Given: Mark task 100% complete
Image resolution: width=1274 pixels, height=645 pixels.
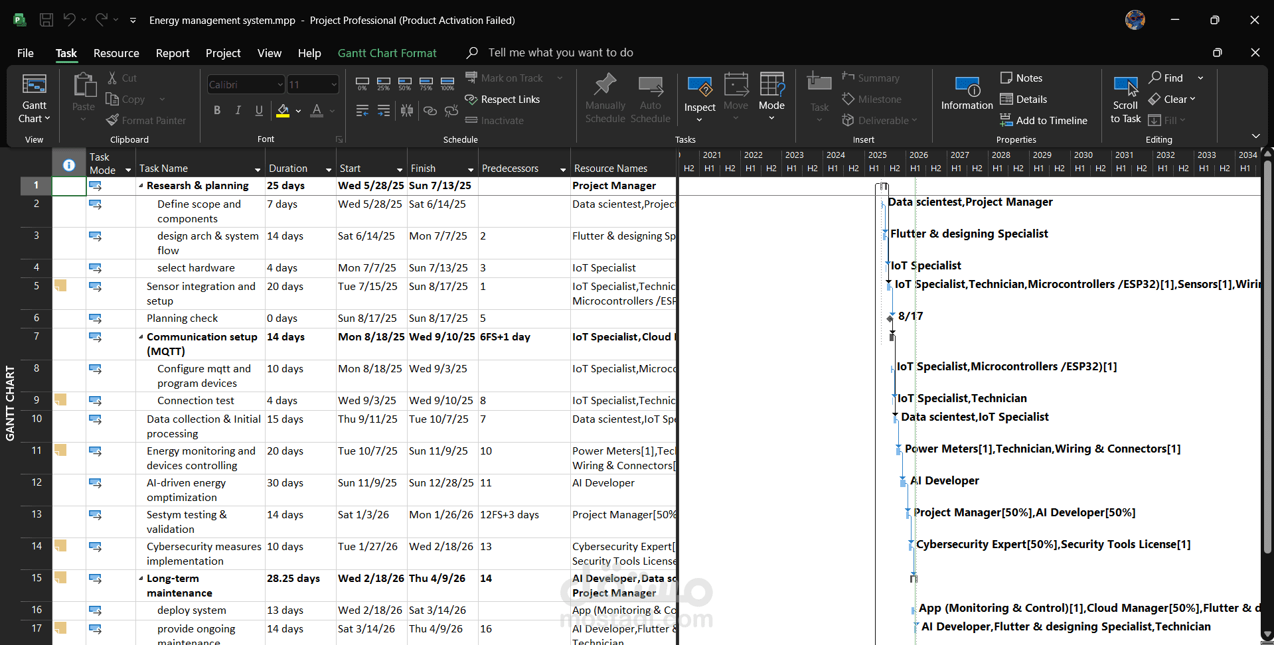Looking at the screenshot, I should pos(447,83).
